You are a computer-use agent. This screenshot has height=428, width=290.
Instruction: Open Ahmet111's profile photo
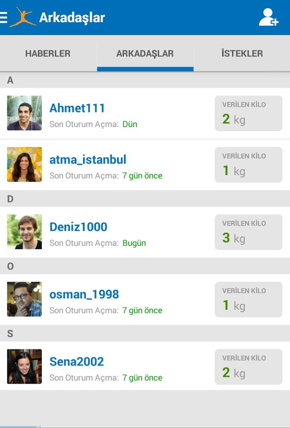pos(24,113)
